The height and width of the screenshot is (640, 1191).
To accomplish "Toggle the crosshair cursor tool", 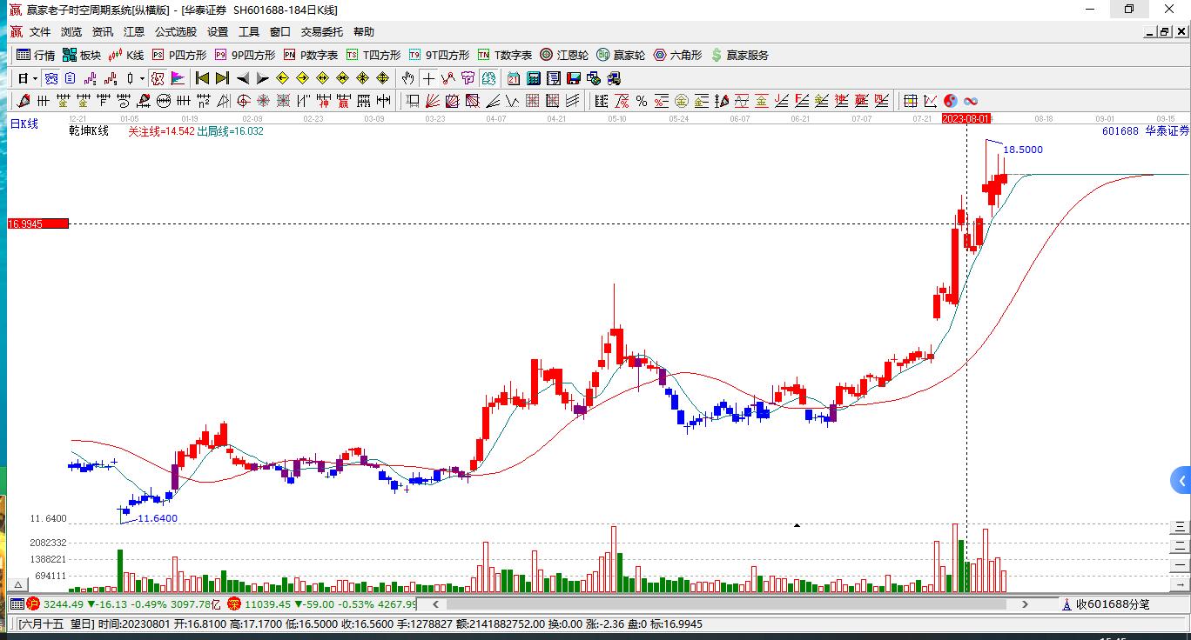I will coord(428,78).
